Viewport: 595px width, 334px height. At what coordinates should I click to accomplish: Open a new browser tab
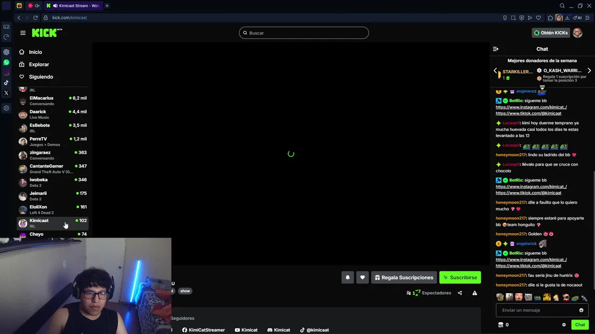(107, 6)
